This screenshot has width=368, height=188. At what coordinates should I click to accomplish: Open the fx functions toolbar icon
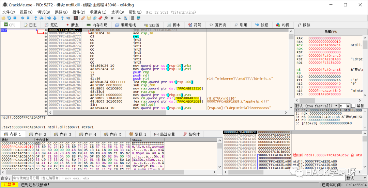tap(106, 18)
